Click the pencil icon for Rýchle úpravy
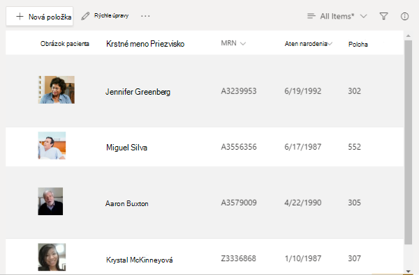419x275 pixels. click(85, 16)
